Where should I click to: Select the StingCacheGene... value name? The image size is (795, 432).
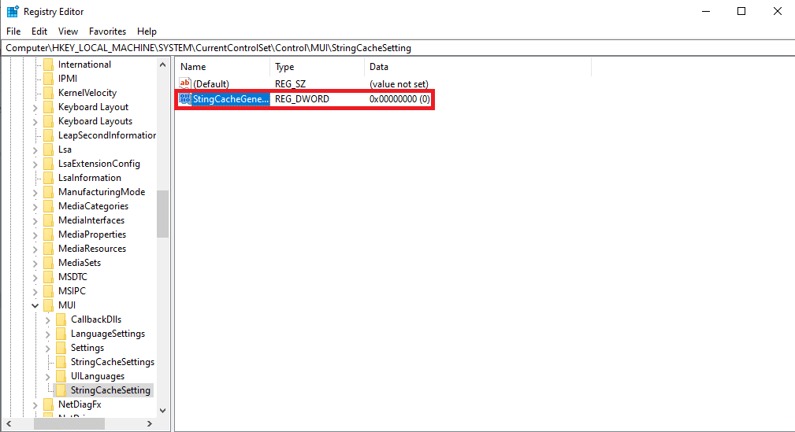pos(231,99)
